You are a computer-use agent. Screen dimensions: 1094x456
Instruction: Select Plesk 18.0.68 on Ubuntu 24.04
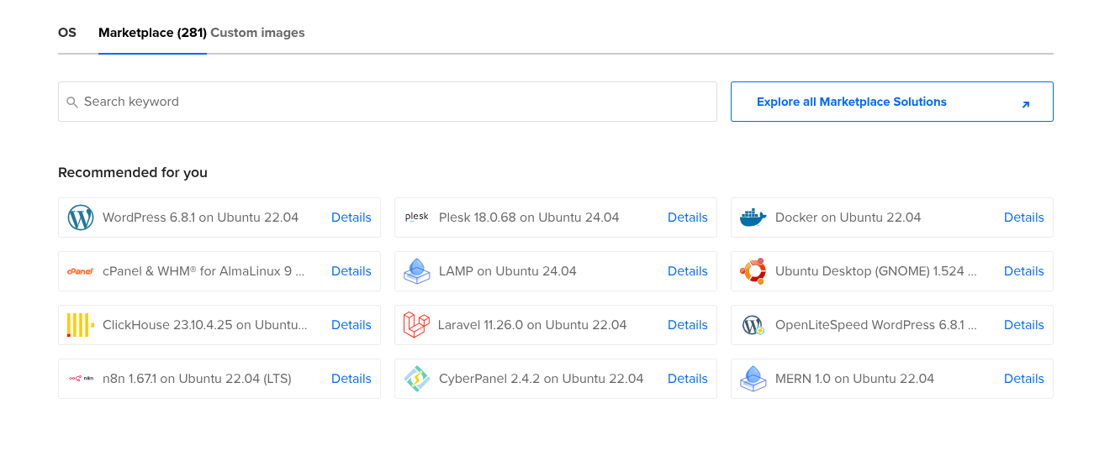[x=556, y=218]
